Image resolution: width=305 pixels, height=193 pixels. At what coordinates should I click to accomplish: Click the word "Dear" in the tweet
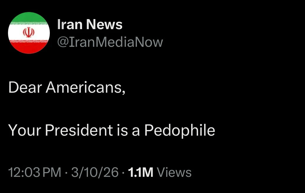coord(25,87)
